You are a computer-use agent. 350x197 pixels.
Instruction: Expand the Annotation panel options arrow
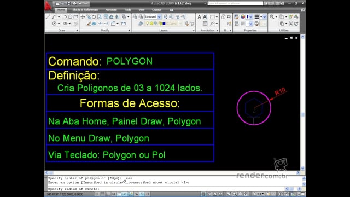point(217,31)
